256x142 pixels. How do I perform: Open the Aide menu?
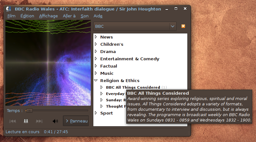(x=98, y=16)
